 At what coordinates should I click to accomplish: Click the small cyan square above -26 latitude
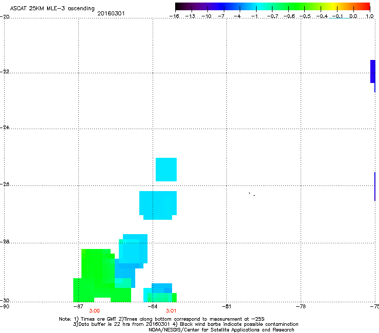[x=166, y=169]
